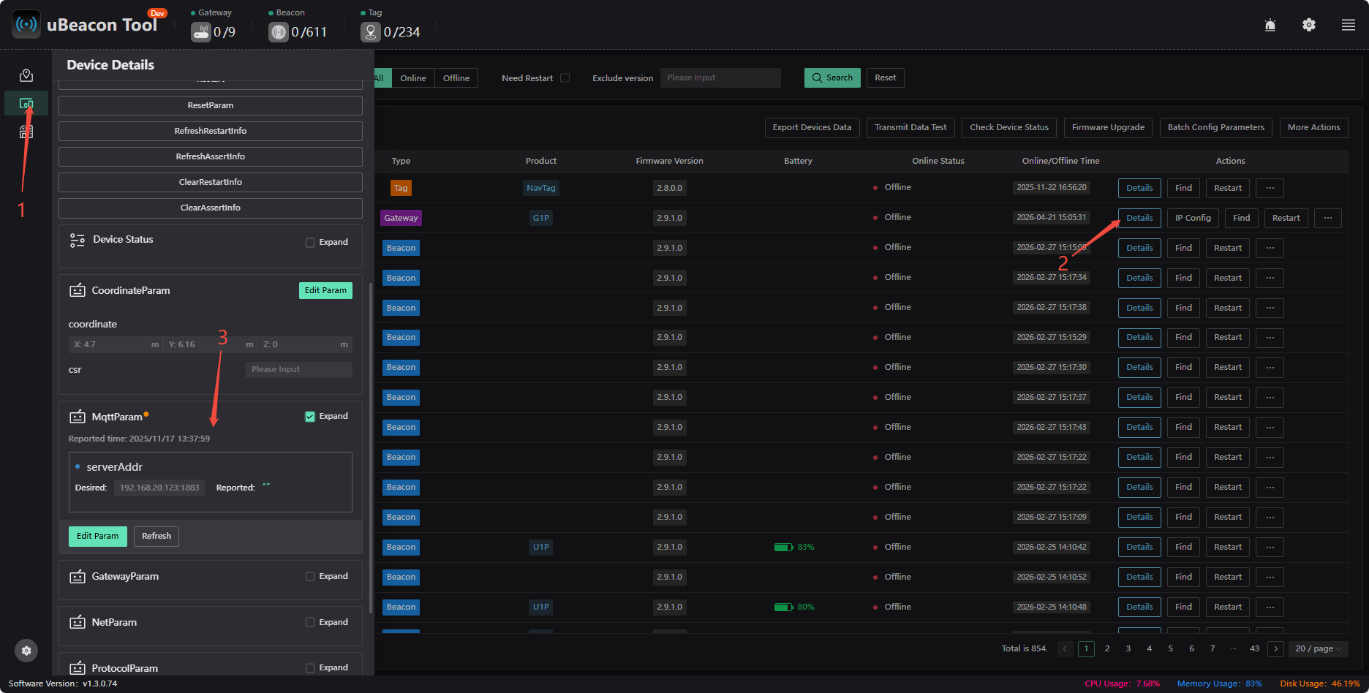The width and height of the screenshot is (1369, 693).
Task: Uncheck the MqttParam Expand checkbox
Action: click(310, 417)
